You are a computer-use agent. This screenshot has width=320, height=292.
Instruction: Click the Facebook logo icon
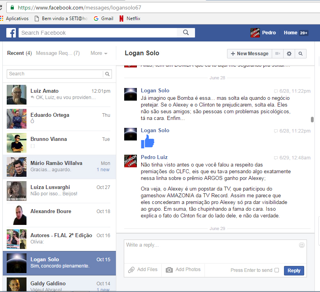point(11,33)
